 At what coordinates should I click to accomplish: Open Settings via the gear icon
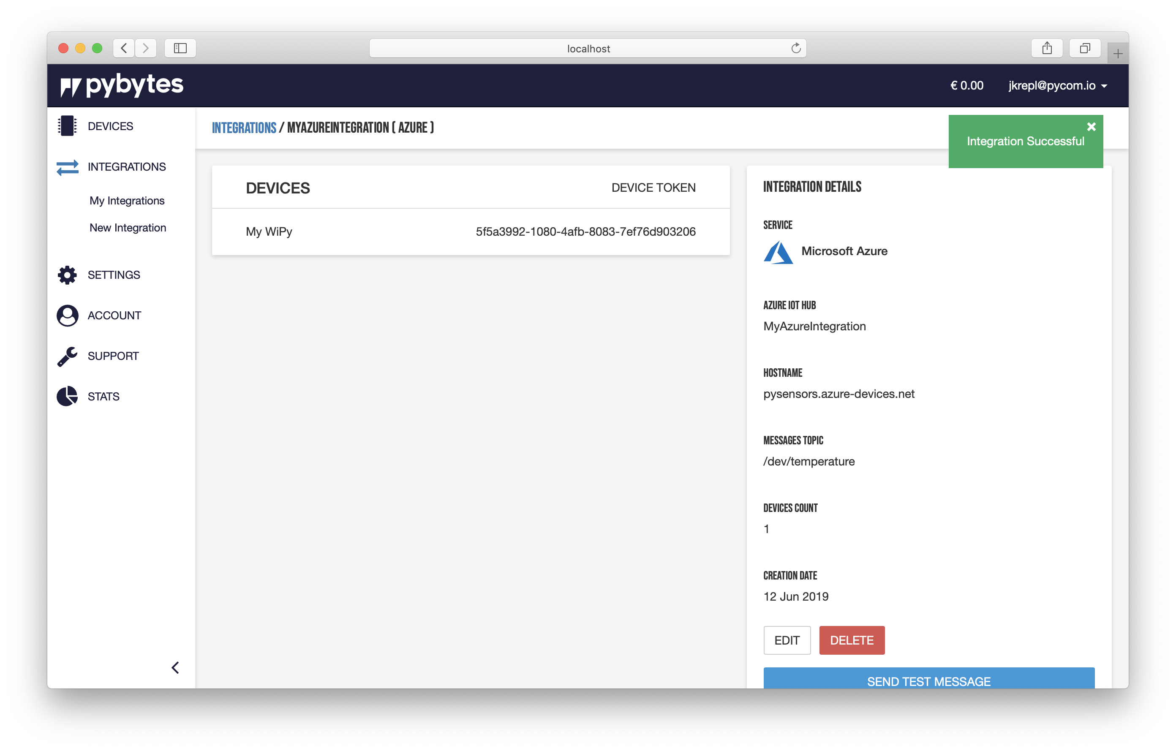coord(67,275)
